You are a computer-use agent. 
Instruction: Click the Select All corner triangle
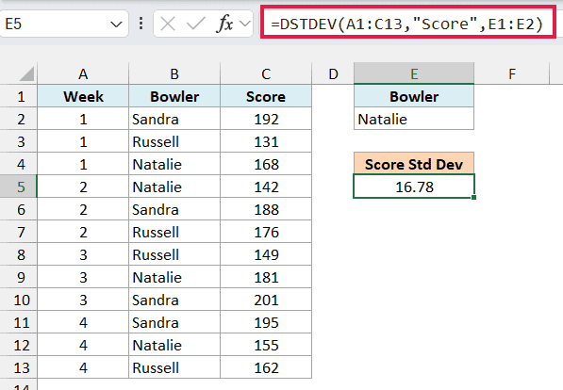click(26, 73)
